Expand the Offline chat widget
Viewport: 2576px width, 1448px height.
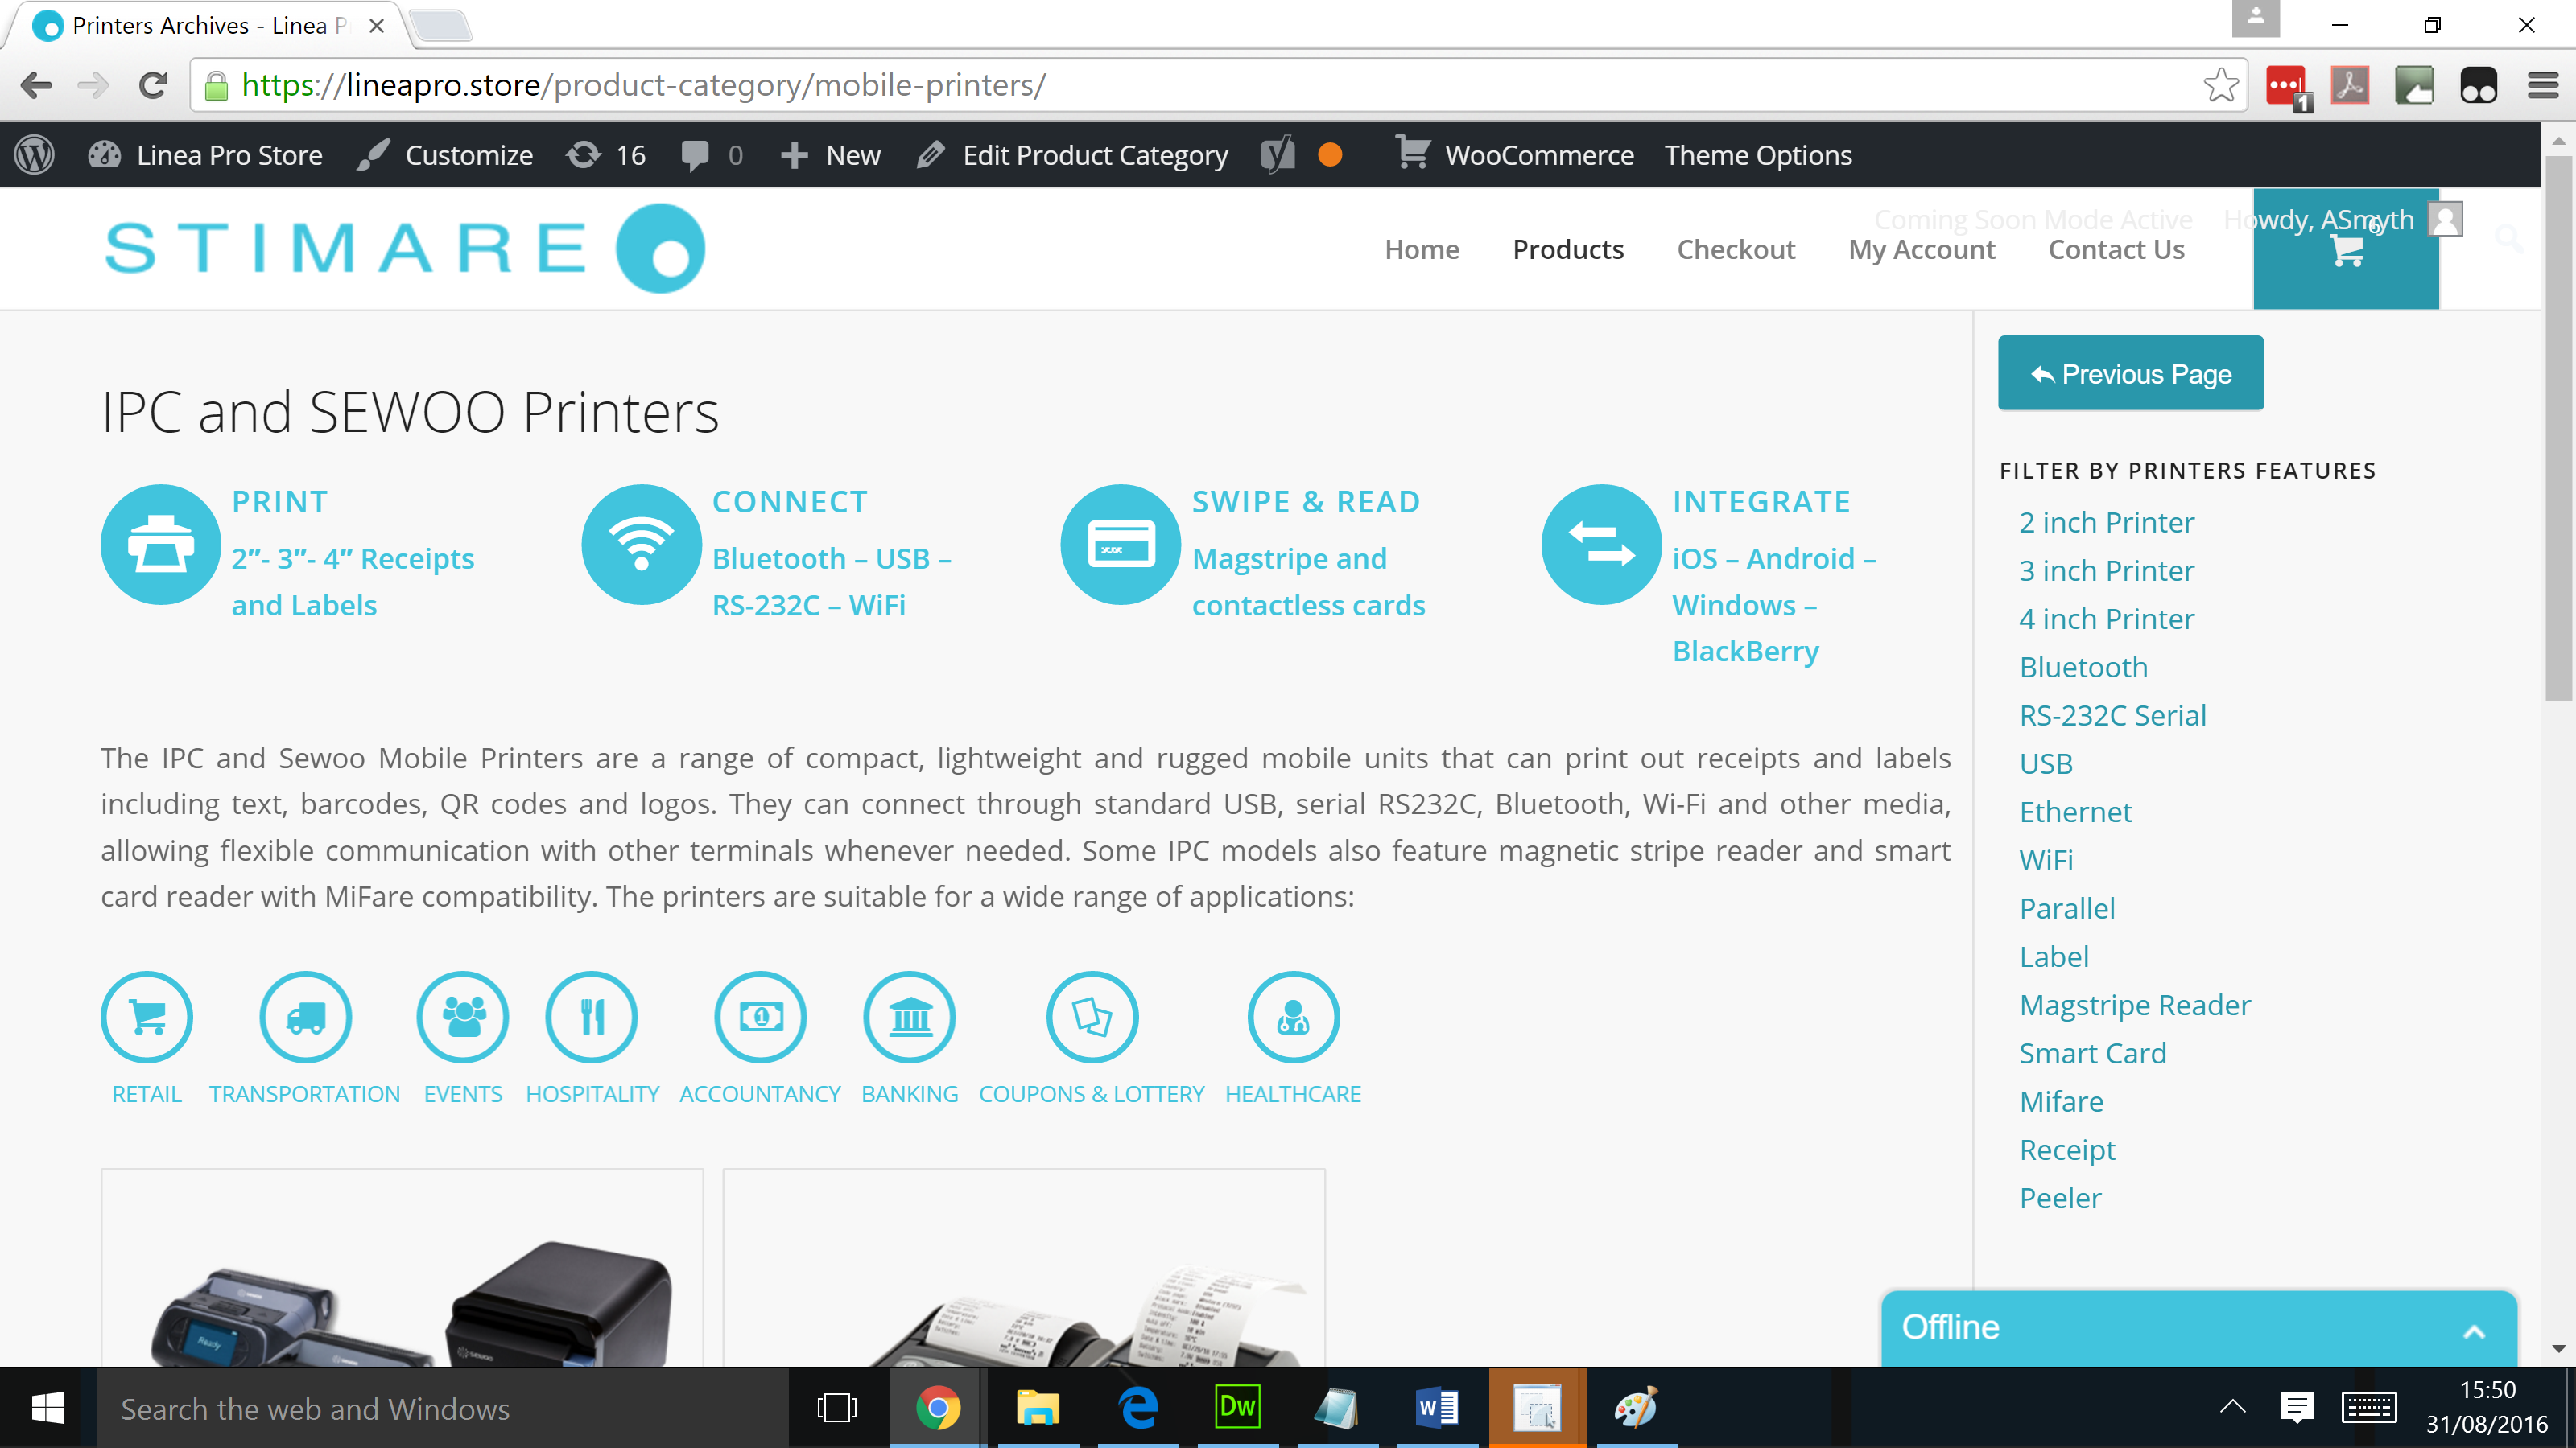point(2472,1330)
